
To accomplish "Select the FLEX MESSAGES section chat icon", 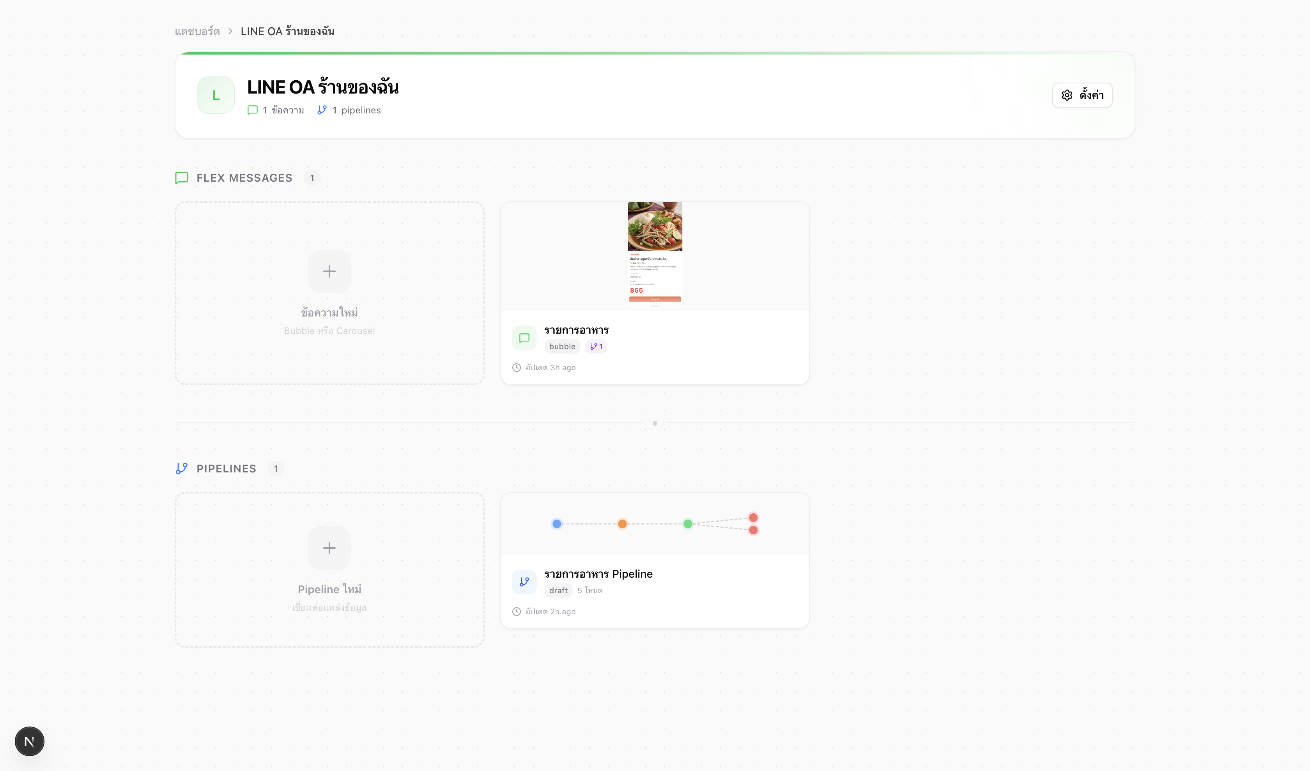I will click(x=181, y=178).
